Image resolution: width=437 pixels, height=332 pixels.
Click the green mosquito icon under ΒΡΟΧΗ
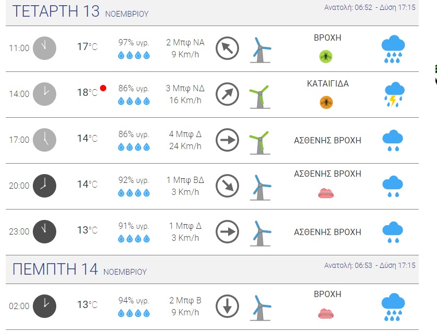[x=326, y=56]
